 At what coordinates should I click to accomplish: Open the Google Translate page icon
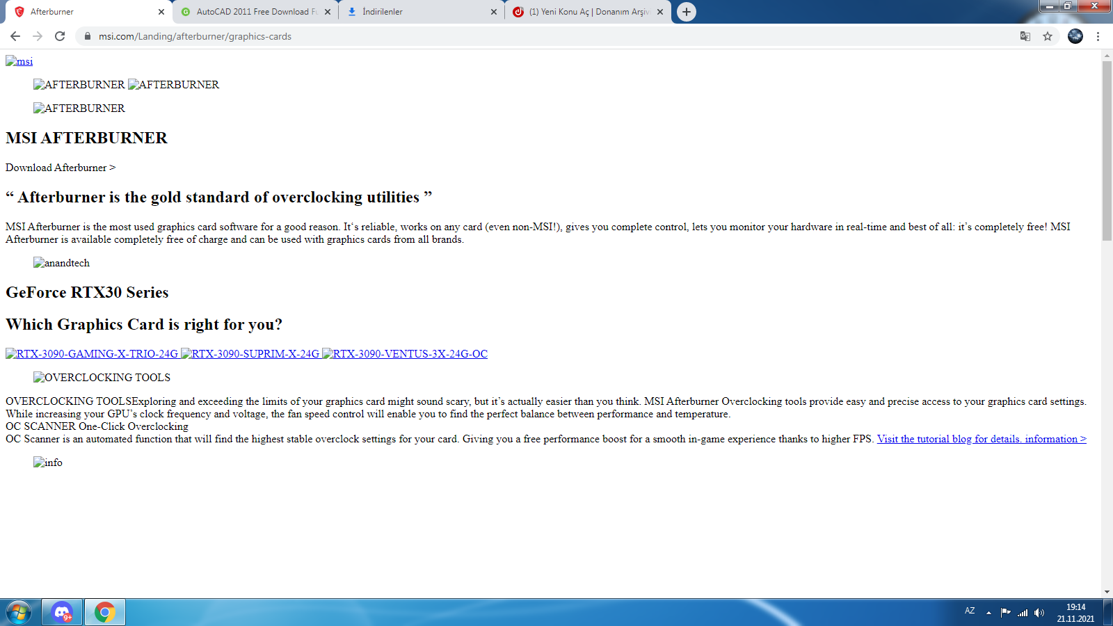[1025, 36]
